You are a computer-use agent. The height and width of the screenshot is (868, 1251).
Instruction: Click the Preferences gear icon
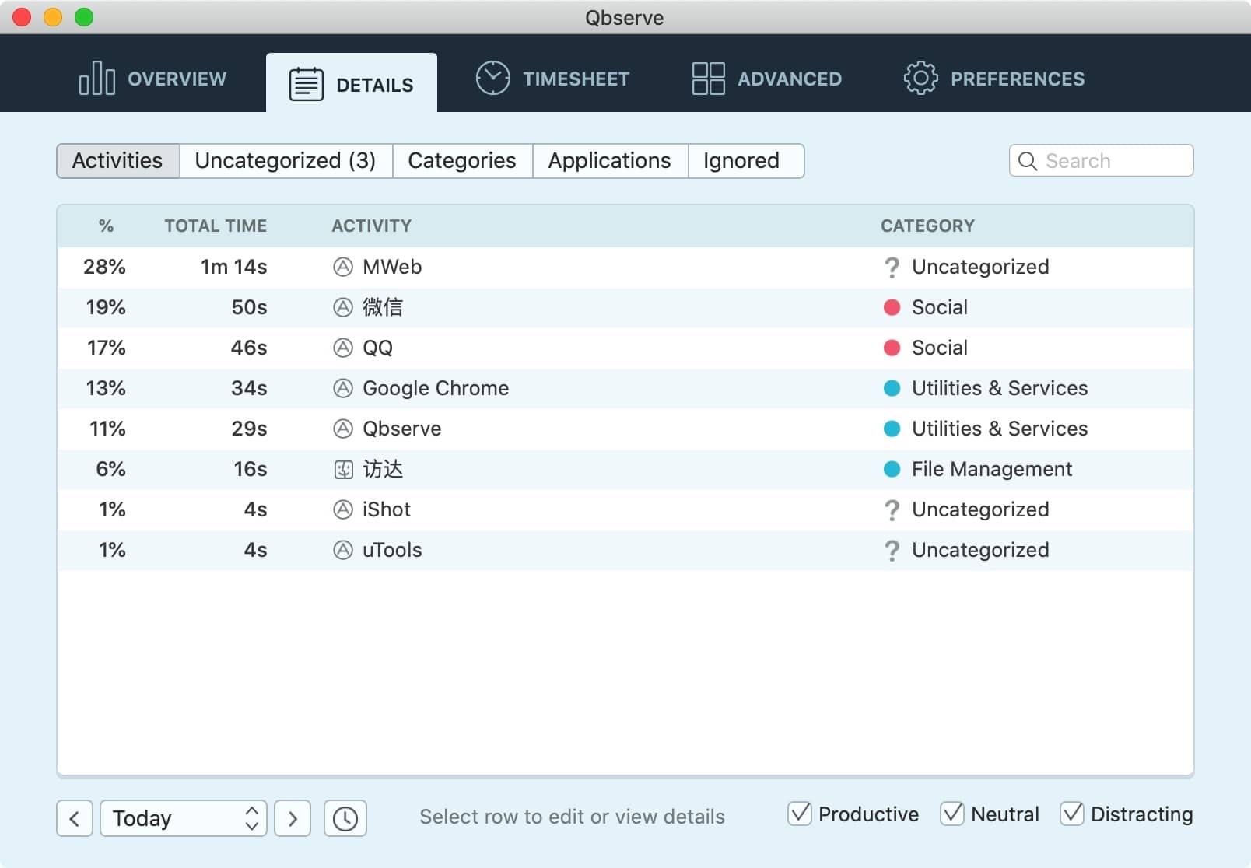tap(920, 78)
